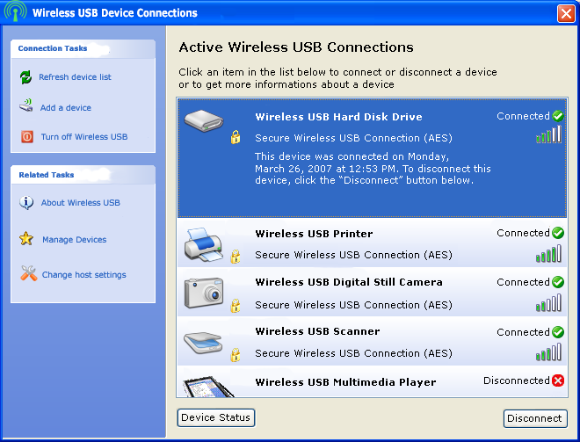
Task: Open the Change host settings link
Action: pos(84,275)
